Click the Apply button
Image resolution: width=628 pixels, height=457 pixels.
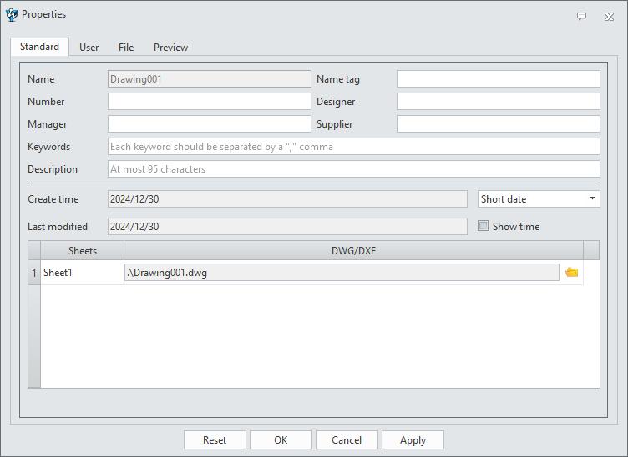(413, 440)
